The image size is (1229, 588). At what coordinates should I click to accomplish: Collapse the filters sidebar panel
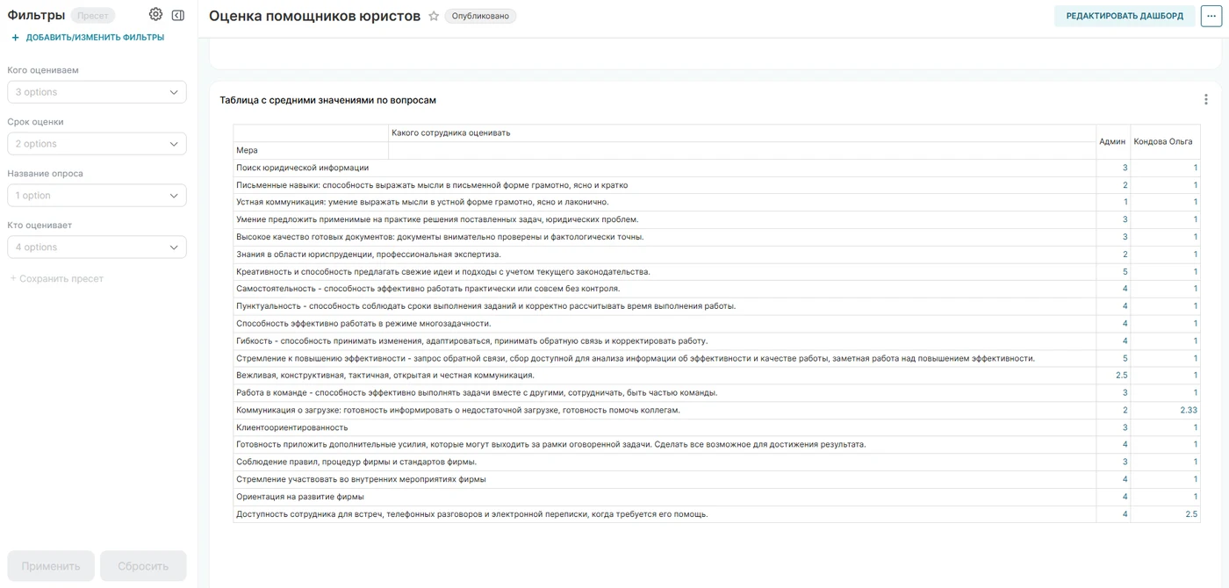point(178,15)
